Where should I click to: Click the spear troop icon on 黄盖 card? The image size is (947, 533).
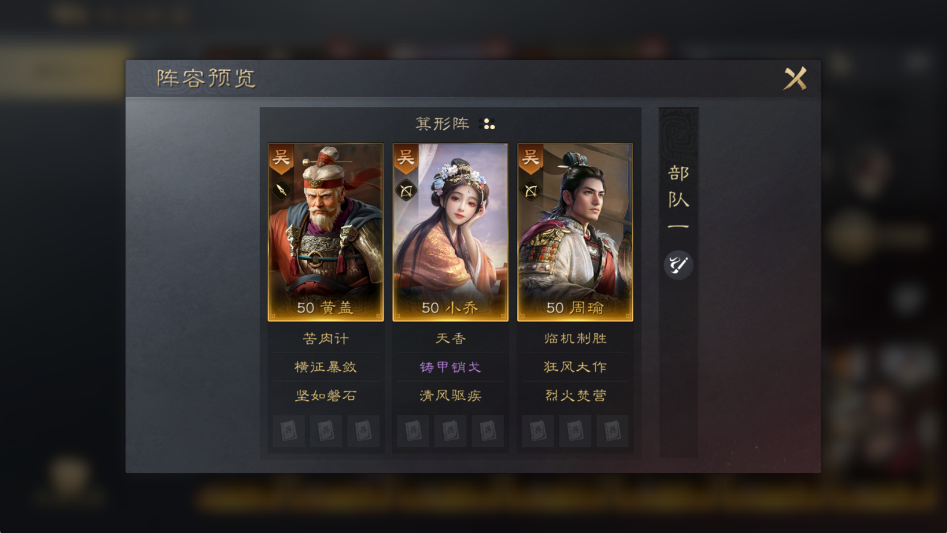282,190
